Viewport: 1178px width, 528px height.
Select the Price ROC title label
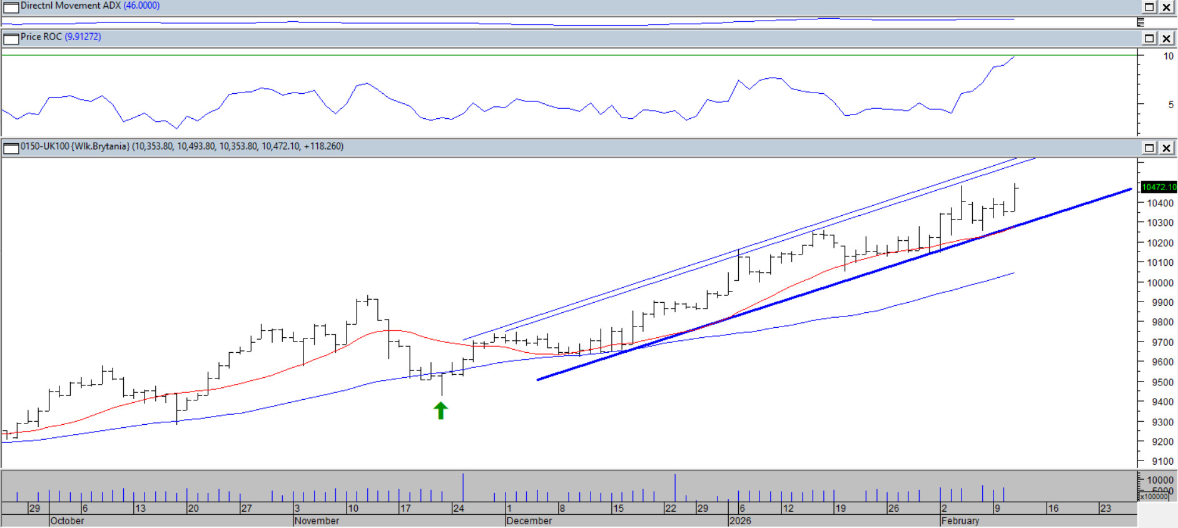pyautogui.click(x=61, y=37)
